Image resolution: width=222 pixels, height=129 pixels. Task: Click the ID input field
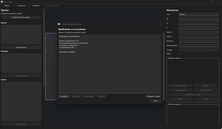tap(199, 19)
